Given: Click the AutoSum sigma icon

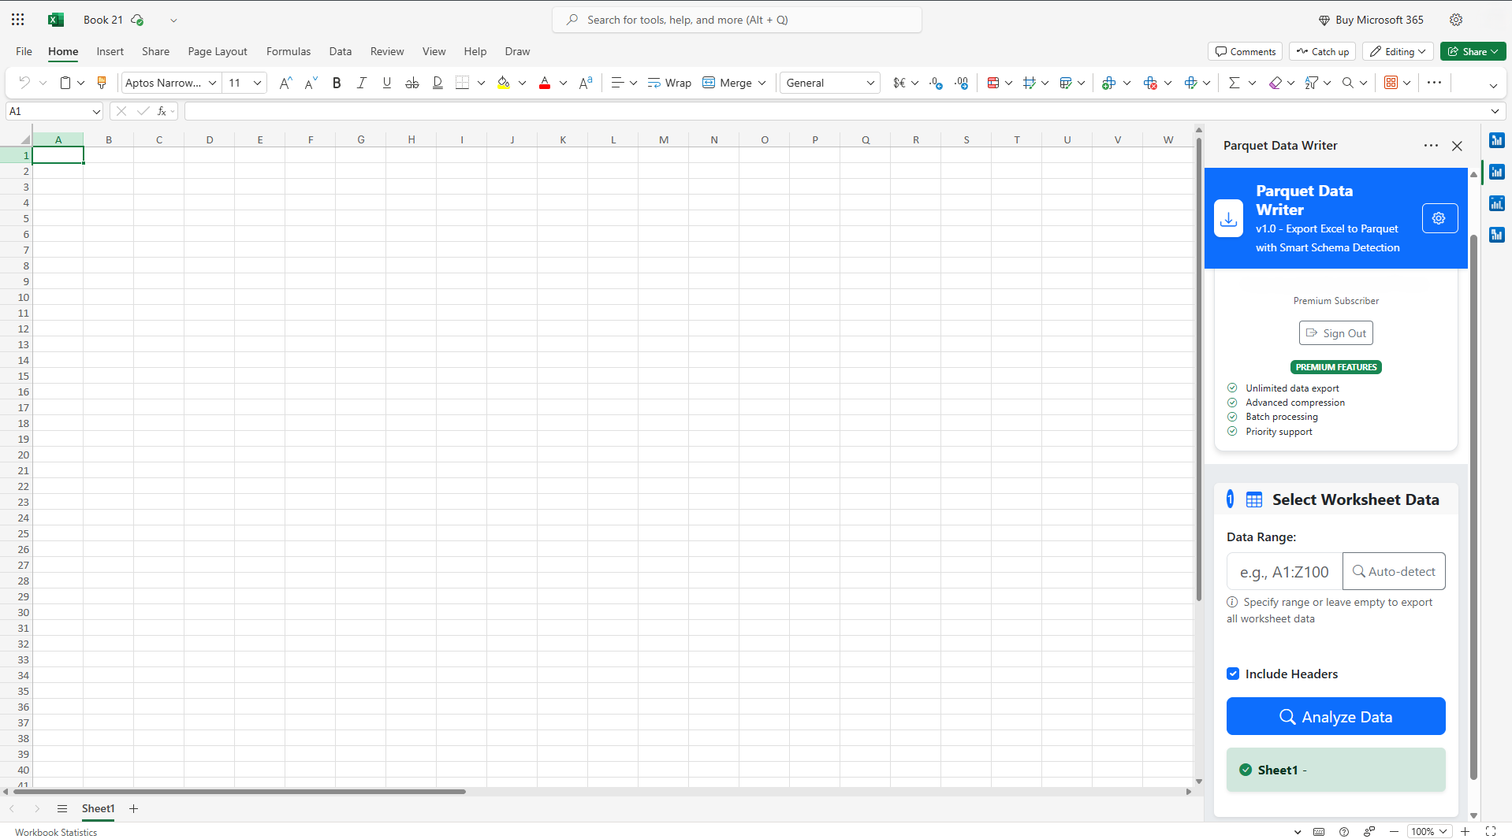Looking at the screenshot, I should click(1235, 83).
